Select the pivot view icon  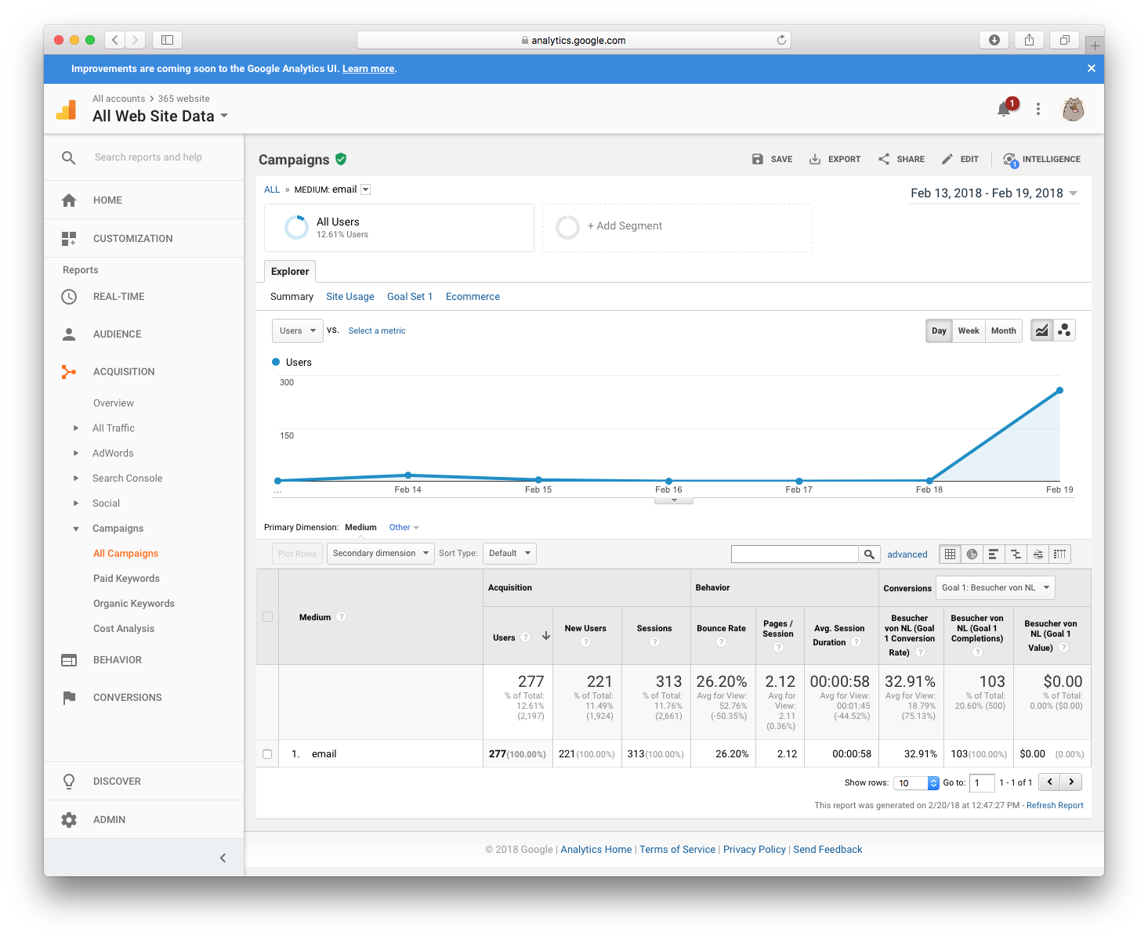pyautogui.click(x=1059, y=554)
